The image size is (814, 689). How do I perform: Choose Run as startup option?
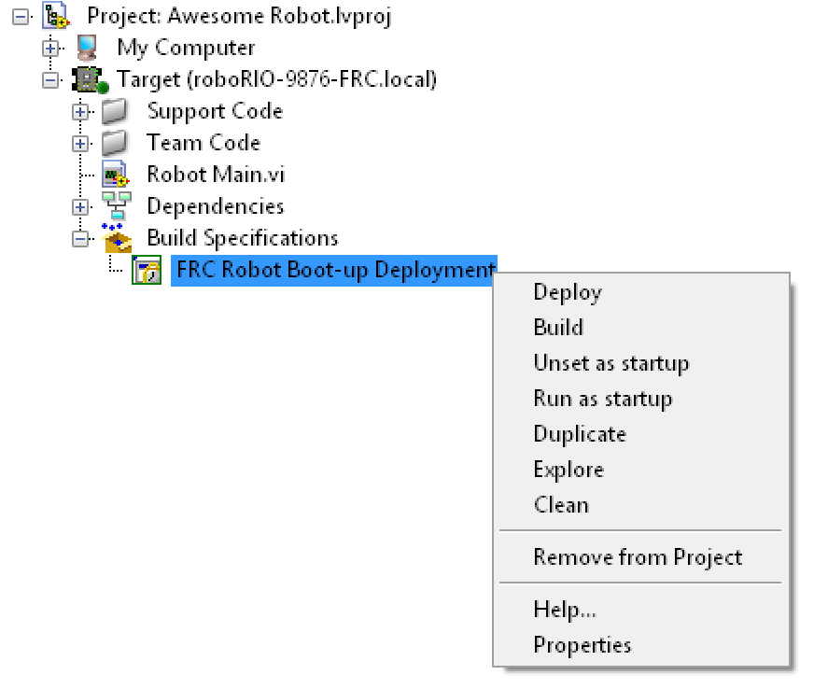pos(603,399)
